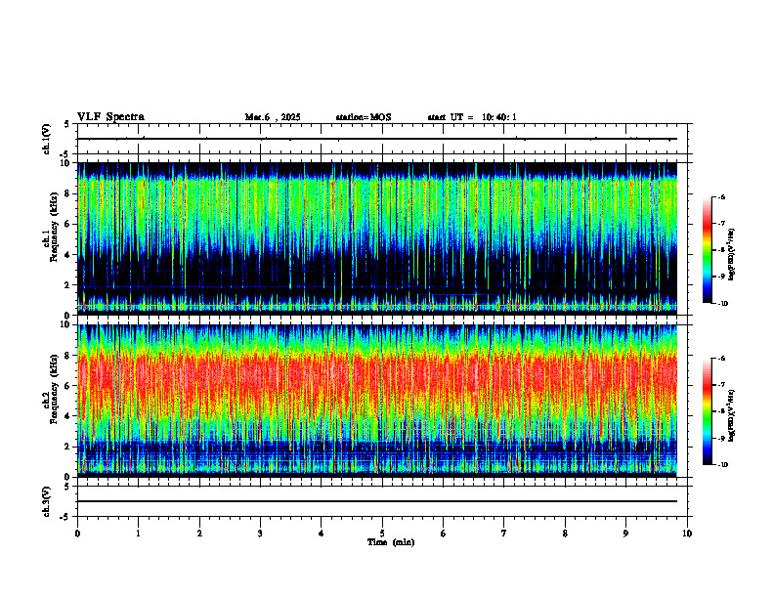Screen dimensions: 774x598
Task: Click time axis tick label "7"
Action: (504, 534)
